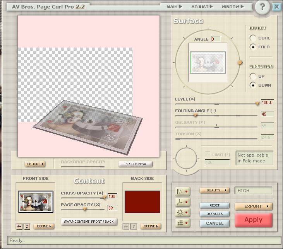Click the HQ PREVIEW button
283x249 pixels.
(x=135, y=164)
